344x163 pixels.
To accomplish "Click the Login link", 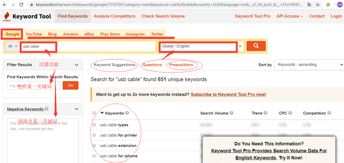I will [336, 16].
